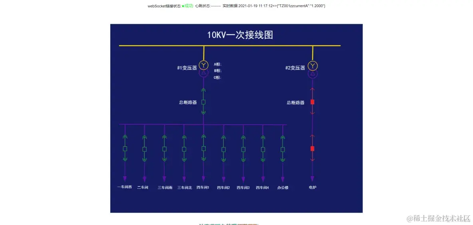The image size is (473, 225).
Task: Click the purple feeder arrowhead above 四车间2
Action: tap(224, 180)
